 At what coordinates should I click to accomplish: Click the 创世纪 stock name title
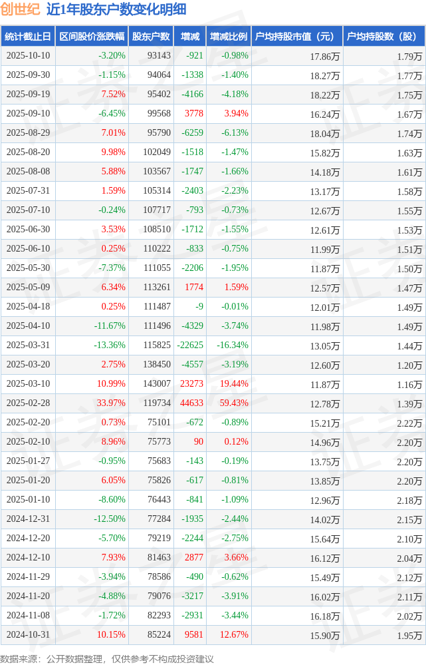click(x=20, y=9)
